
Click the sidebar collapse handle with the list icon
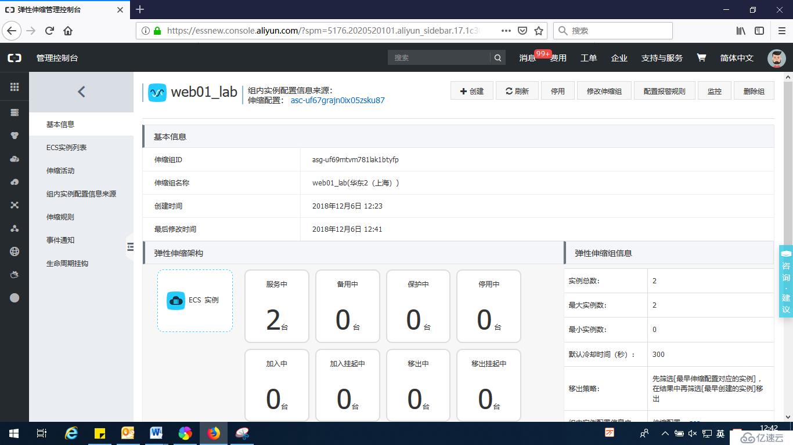[130, 247]
